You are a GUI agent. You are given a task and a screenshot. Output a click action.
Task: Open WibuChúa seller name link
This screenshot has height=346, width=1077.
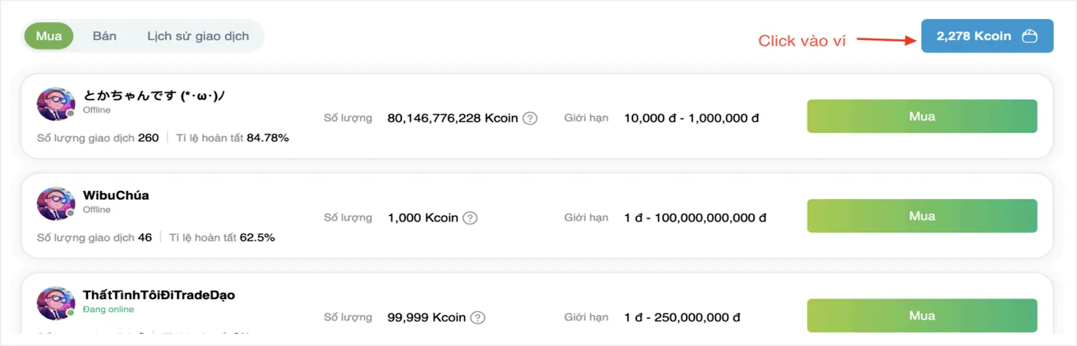point(116,196)
